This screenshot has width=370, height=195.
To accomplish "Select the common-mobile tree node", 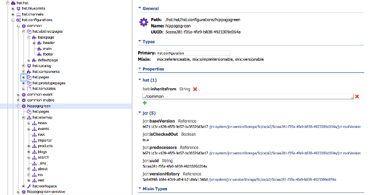I will [41, 100].
